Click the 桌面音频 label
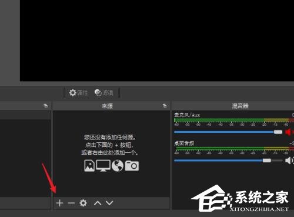The image size is (294, 217). (x=184, y=143)
